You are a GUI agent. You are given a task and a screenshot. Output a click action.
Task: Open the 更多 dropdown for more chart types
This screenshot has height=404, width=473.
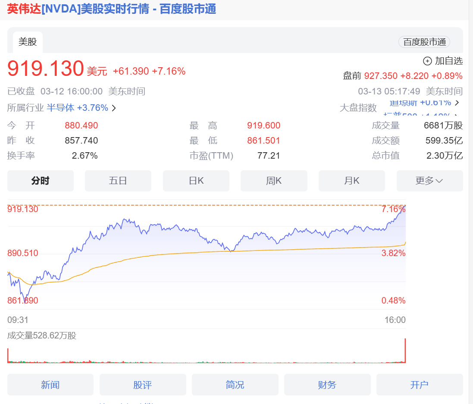coord(429,181)
